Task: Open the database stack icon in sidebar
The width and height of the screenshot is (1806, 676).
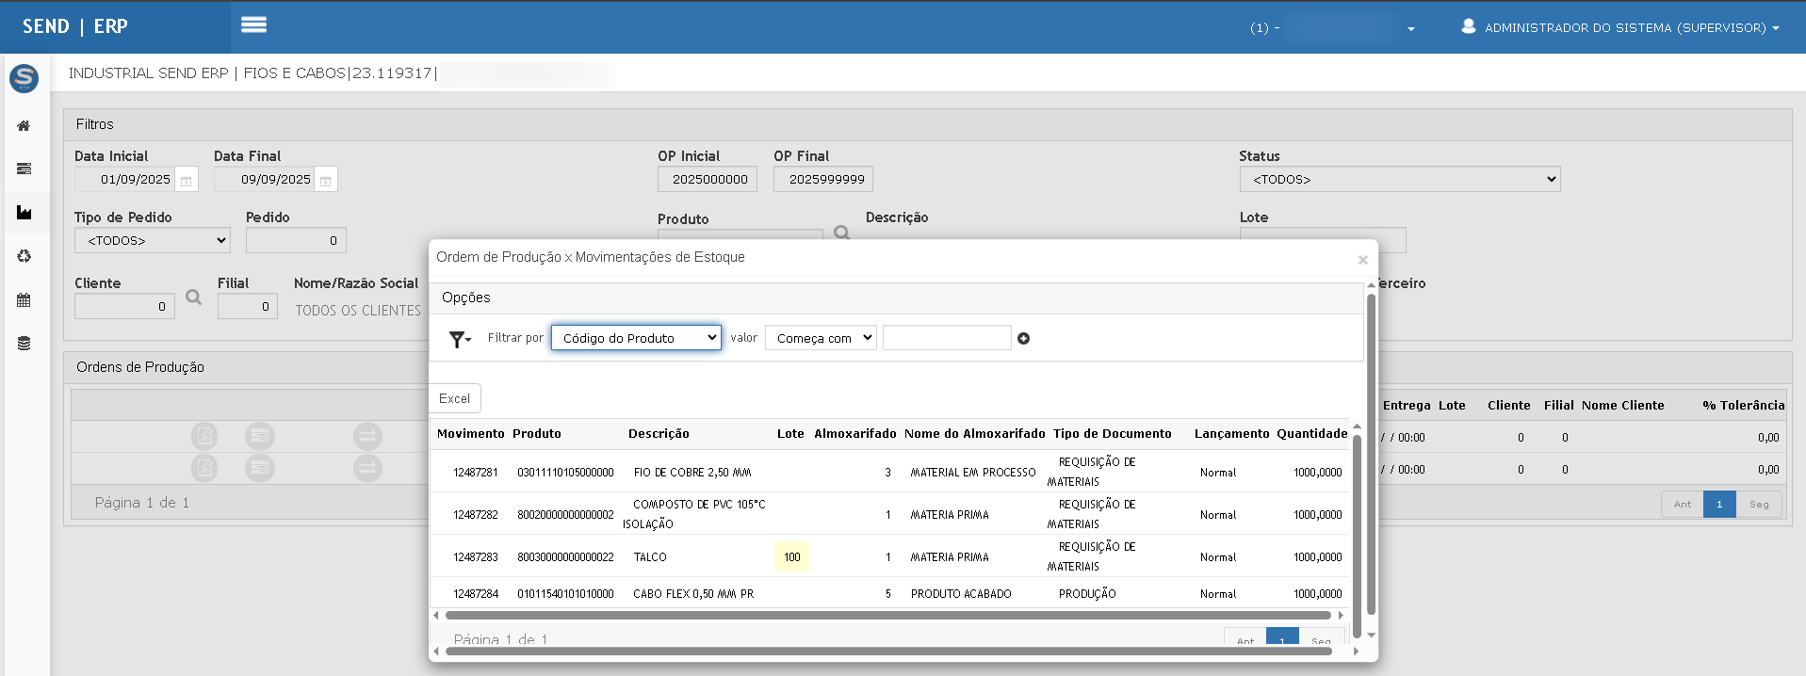Action: 24,344
